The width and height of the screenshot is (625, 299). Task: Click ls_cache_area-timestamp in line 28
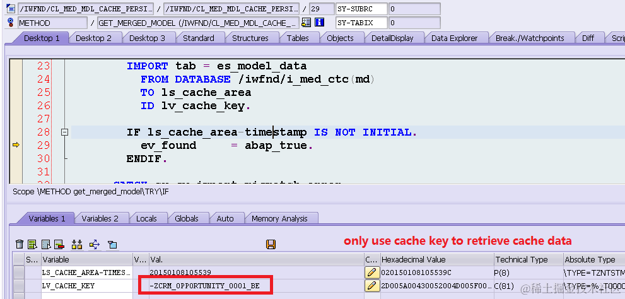click(228, 132)
